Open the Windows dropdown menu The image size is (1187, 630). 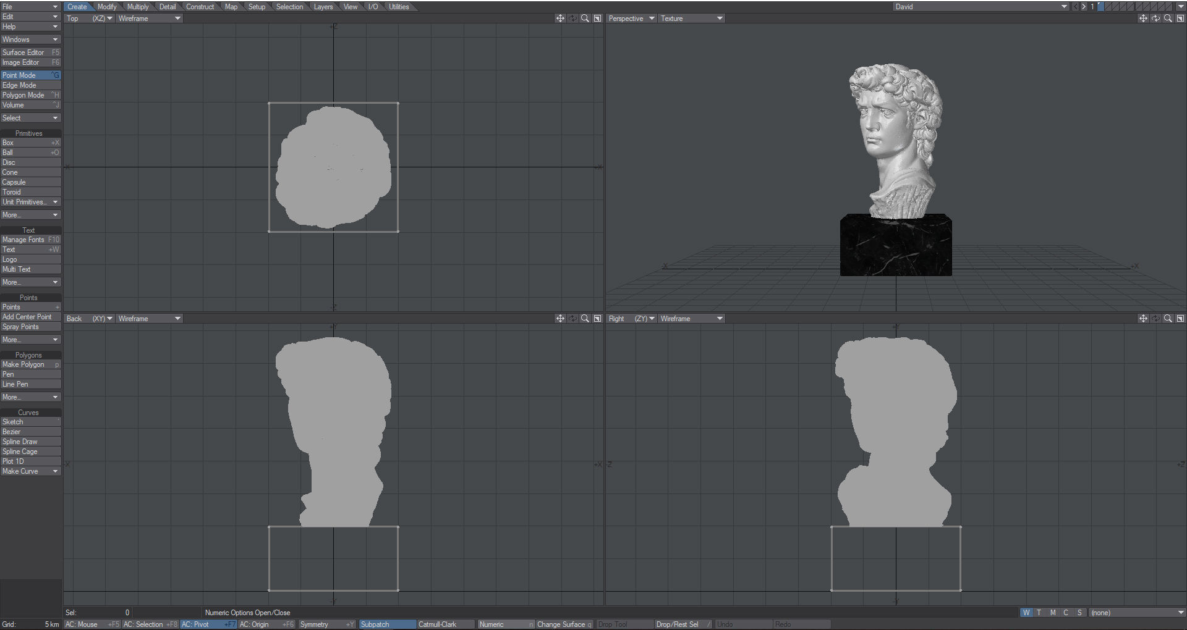tap(30, 40)
